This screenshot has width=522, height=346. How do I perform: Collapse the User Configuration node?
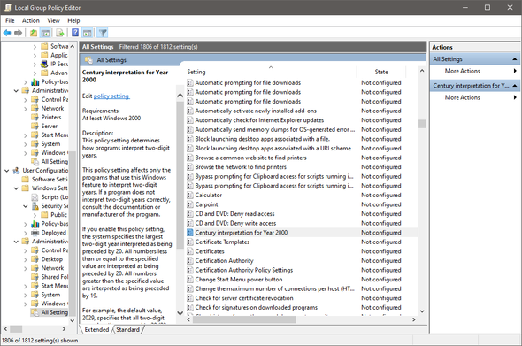pos(7,171)
